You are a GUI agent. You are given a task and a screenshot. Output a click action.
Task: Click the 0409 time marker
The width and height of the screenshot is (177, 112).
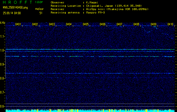[154, 24]
